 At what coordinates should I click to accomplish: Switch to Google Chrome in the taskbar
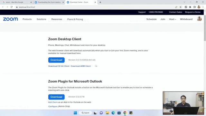tap(125, 113)
